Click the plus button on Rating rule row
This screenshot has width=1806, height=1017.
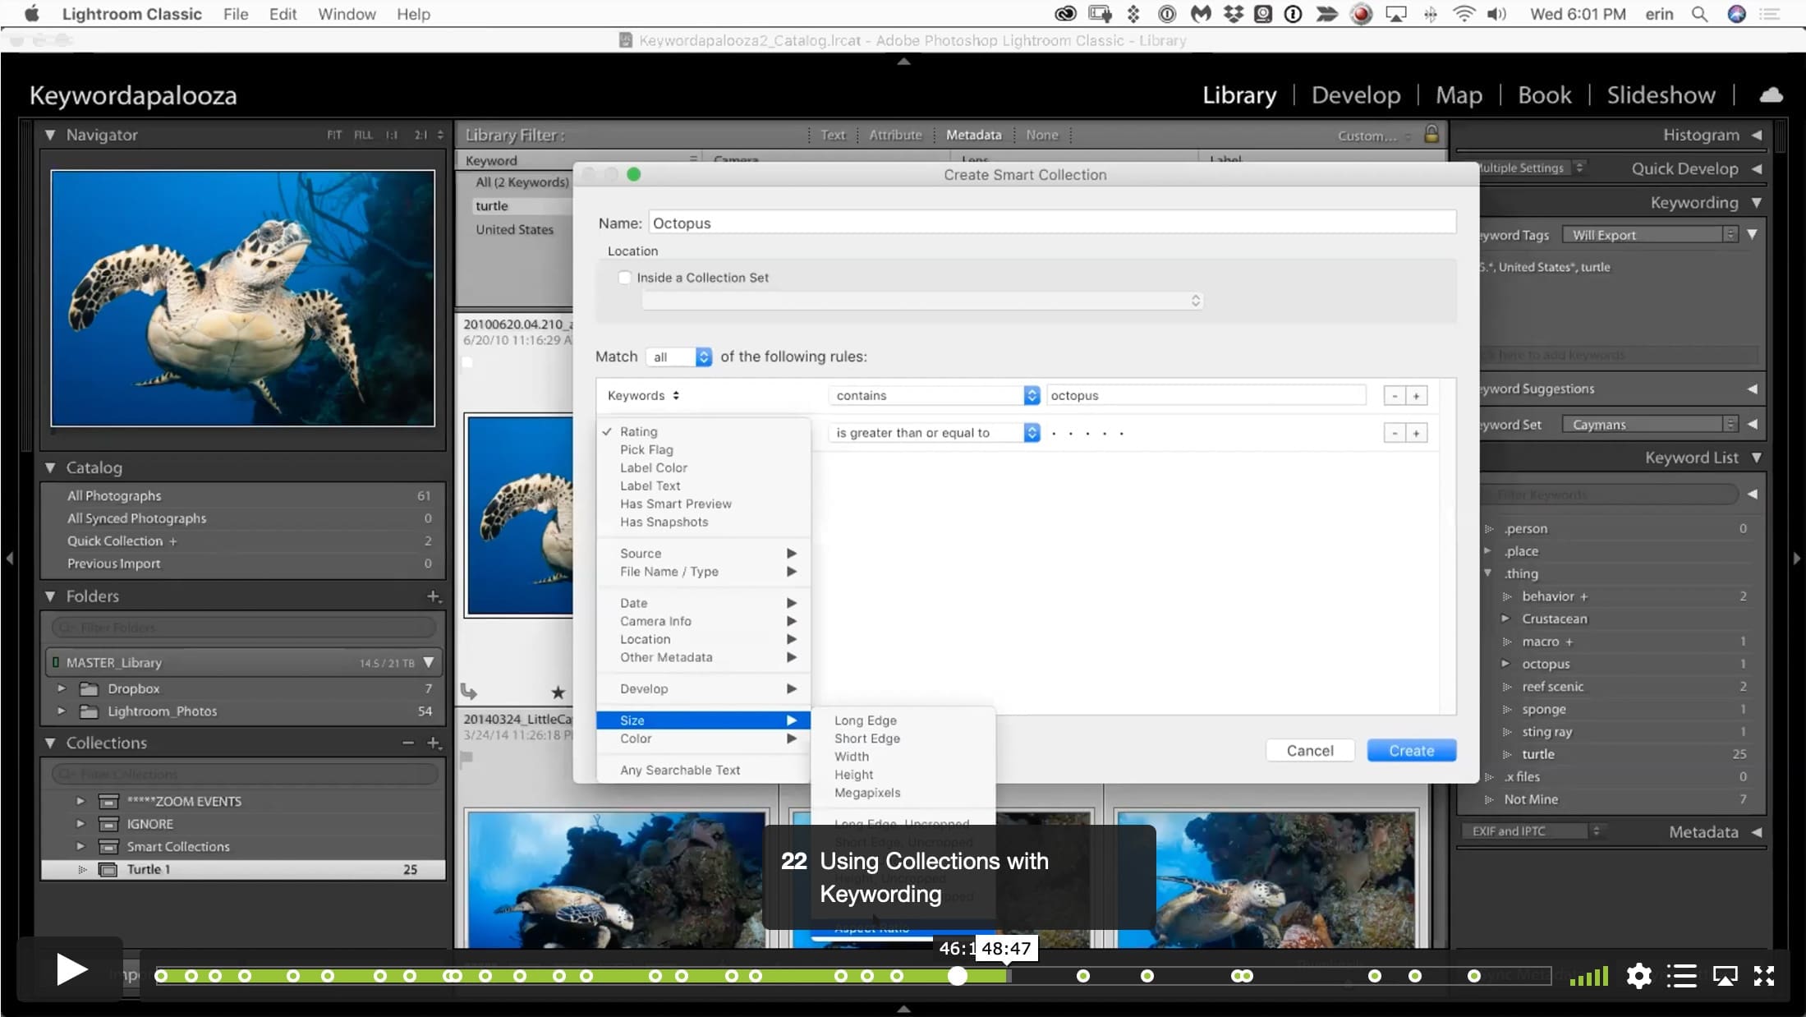1417,433
